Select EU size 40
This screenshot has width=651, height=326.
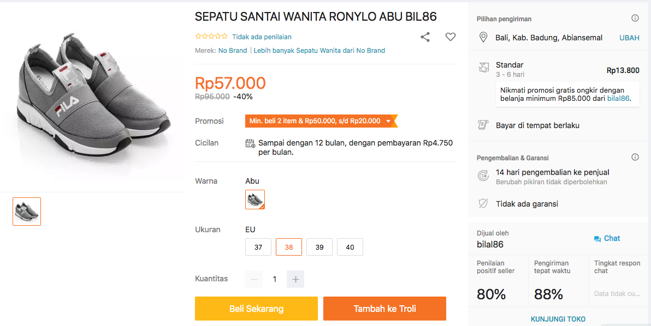click(350, 247)
